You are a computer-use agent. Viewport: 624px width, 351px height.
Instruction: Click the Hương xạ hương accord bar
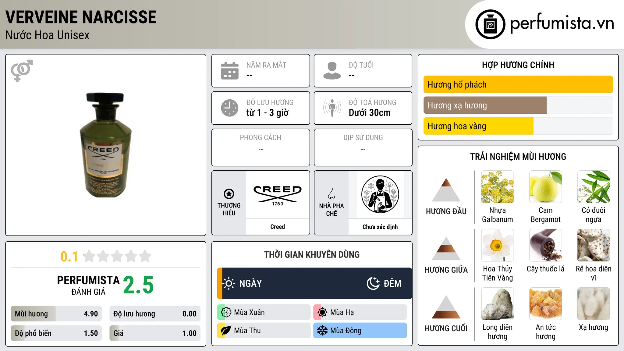click(x=518, y=105)
